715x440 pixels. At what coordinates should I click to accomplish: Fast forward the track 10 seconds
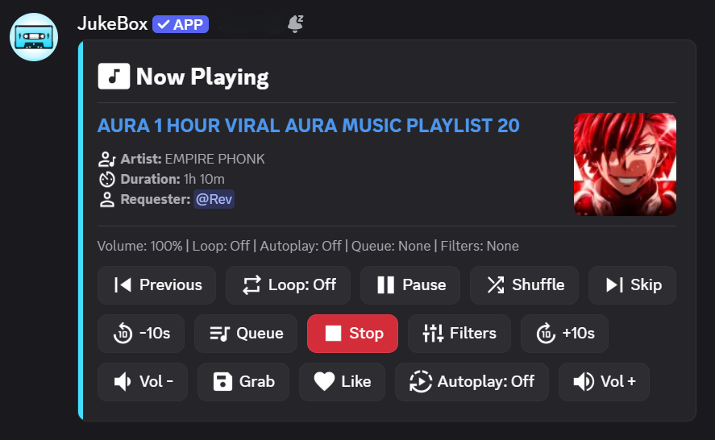(x=564, y=334)
